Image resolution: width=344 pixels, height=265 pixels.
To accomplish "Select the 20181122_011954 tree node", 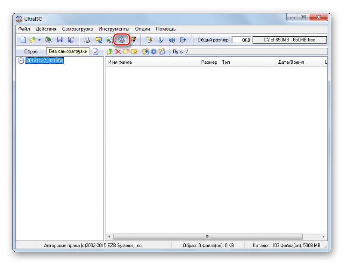I will [x=45, y=60].
